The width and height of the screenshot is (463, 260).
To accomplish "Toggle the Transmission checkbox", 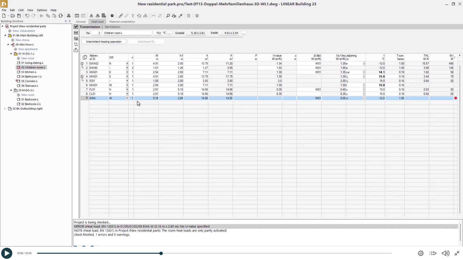I will pyautogui.click(x=76, y=27).
